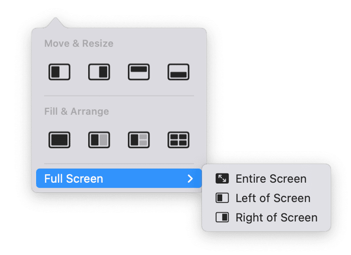Viewport: 351px width, 255px height.
Task: Choose Right of Screen option
Action: (276, 218)
